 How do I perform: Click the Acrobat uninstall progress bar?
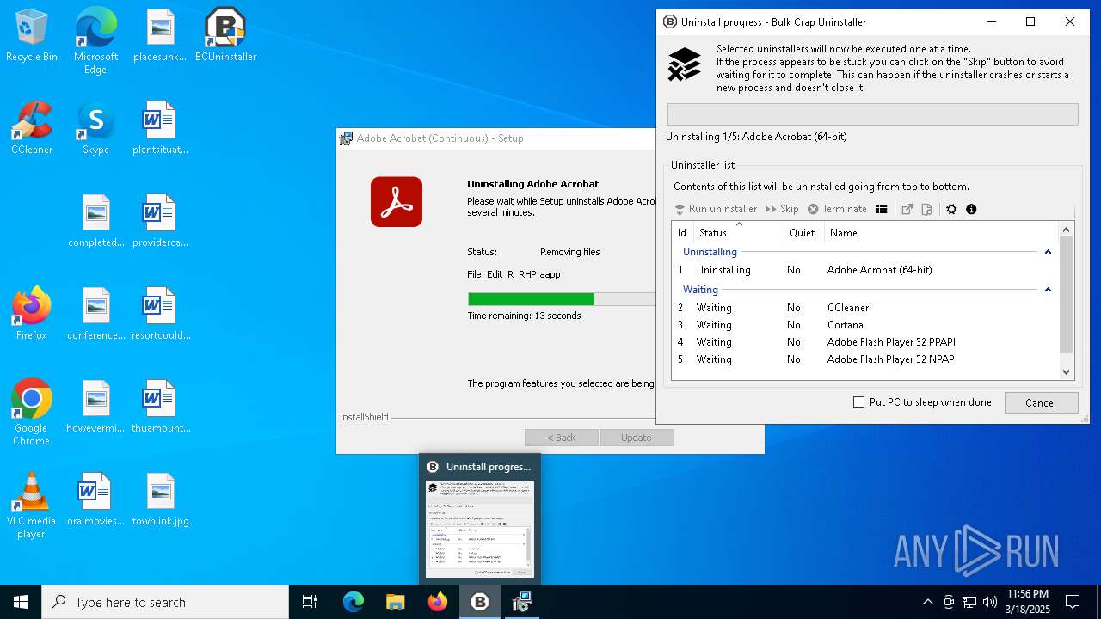point(562,299)
